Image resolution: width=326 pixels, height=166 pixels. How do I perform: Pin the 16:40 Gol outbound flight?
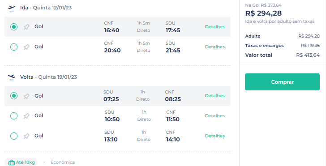[26, 27]
